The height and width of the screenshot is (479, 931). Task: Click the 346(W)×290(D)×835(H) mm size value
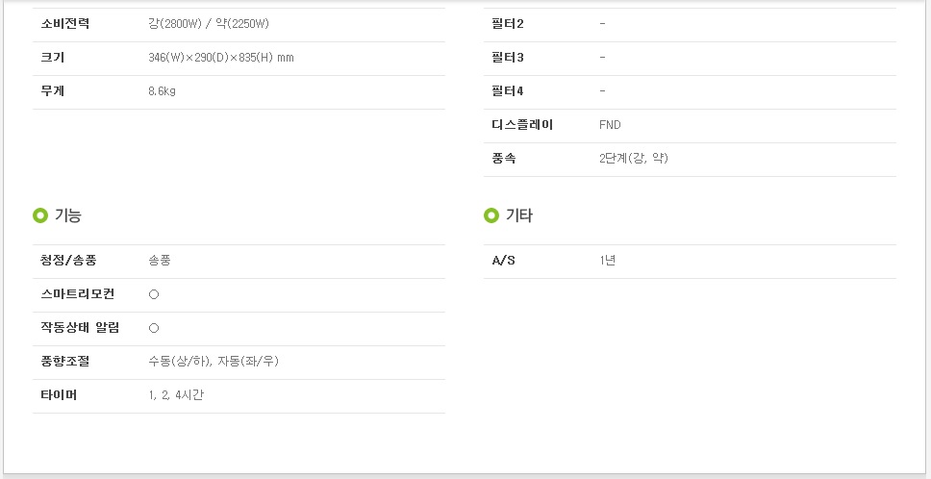click(x=221, y=58)
